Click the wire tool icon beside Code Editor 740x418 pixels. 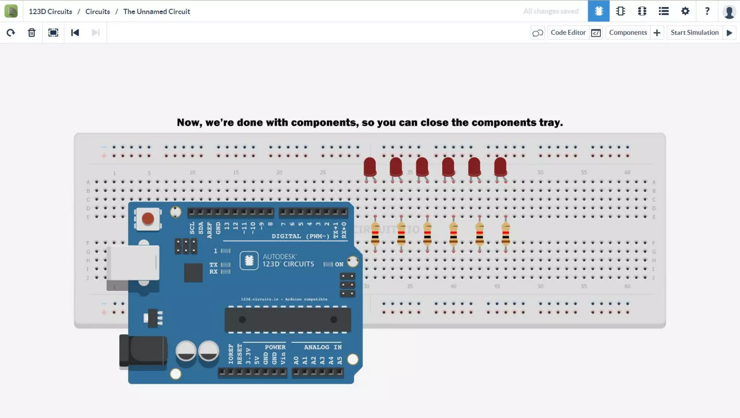click(538, 33)
